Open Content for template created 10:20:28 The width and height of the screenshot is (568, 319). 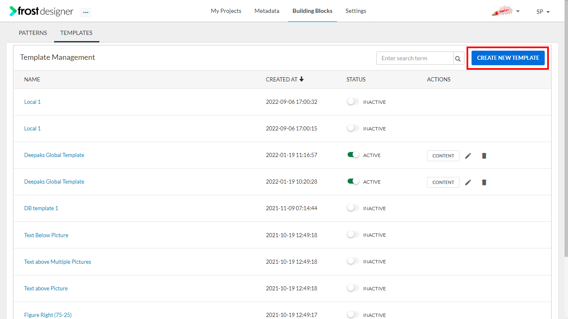pyautogui.click(x=443, y=182)
